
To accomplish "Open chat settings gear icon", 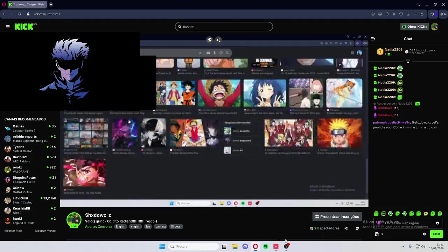I will (425, 234).
